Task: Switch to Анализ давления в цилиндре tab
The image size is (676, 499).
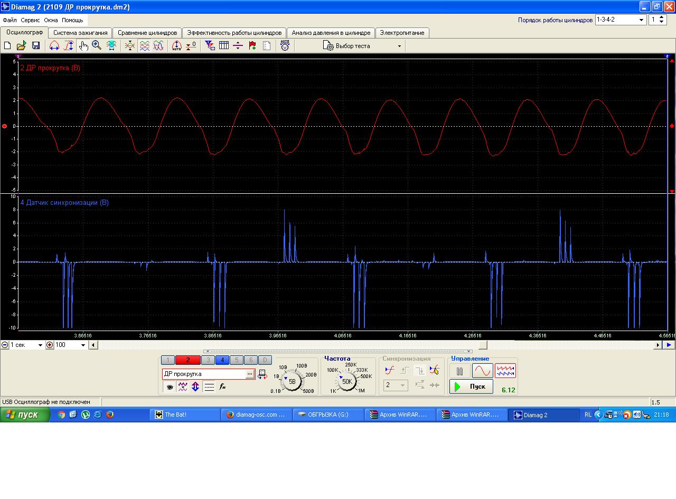Action: tap(331, 33)
